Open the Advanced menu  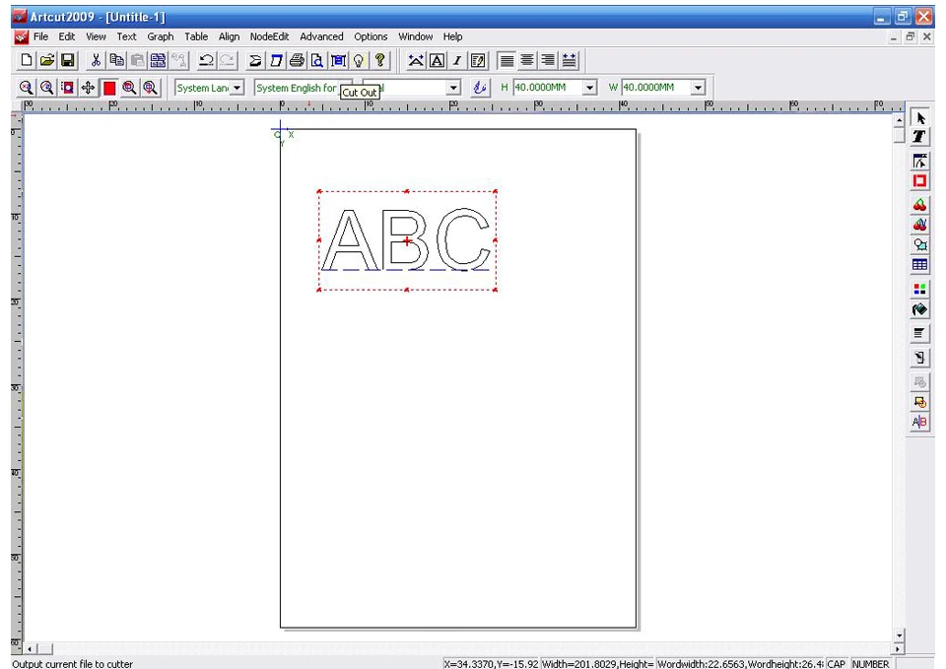321,36
